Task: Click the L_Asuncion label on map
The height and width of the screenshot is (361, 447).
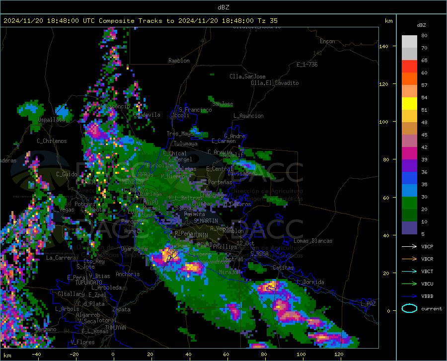Action: click(x=248, y=116)
